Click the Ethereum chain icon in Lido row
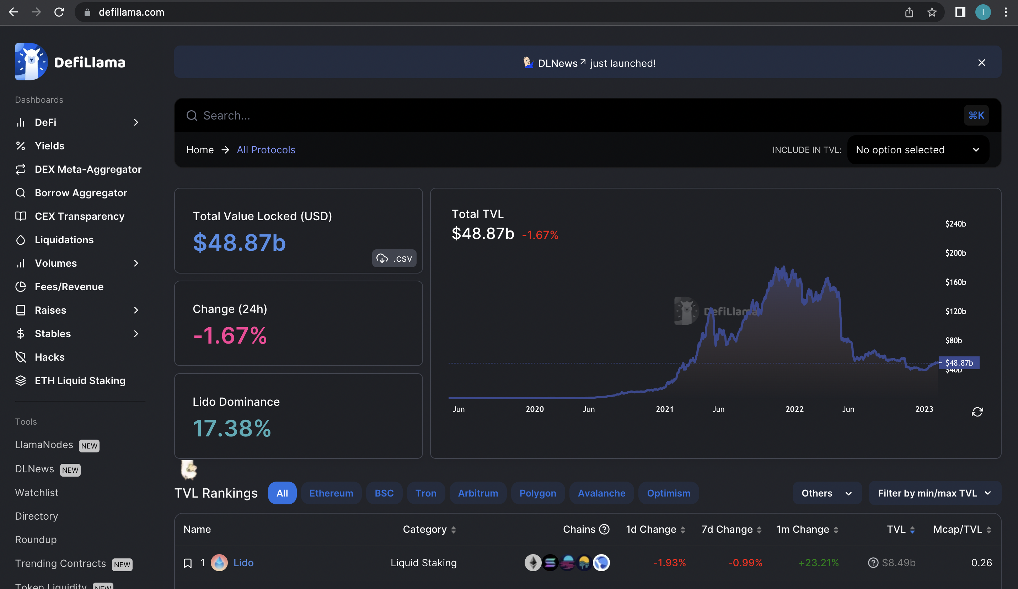1018x589 pixels. [533, 563]
